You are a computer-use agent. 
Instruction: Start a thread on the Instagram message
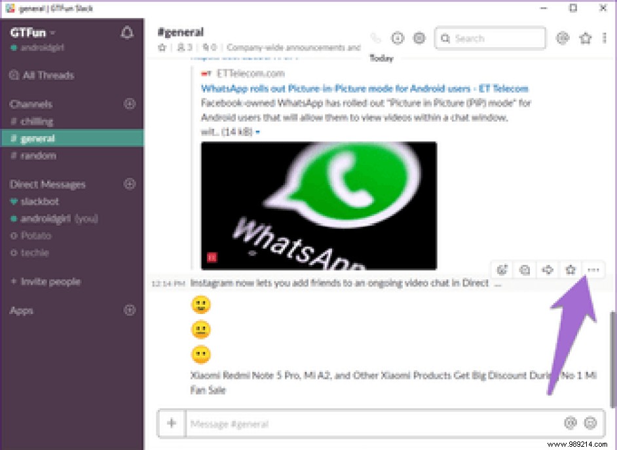tap(525, 269)
